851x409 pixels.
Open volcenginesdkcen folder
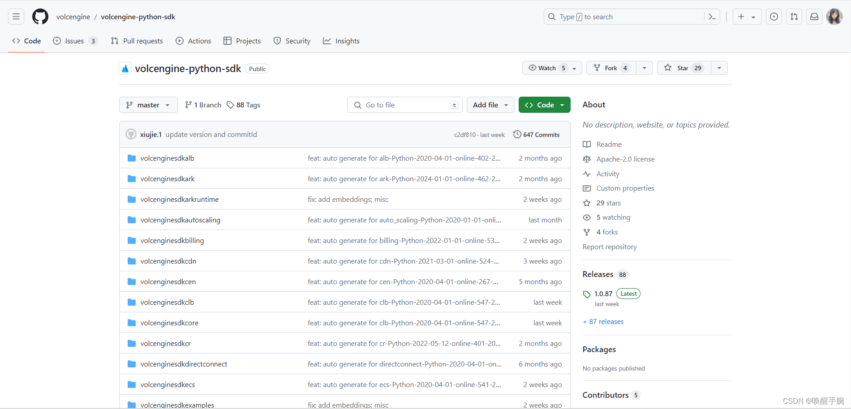(x=168, y=282)
